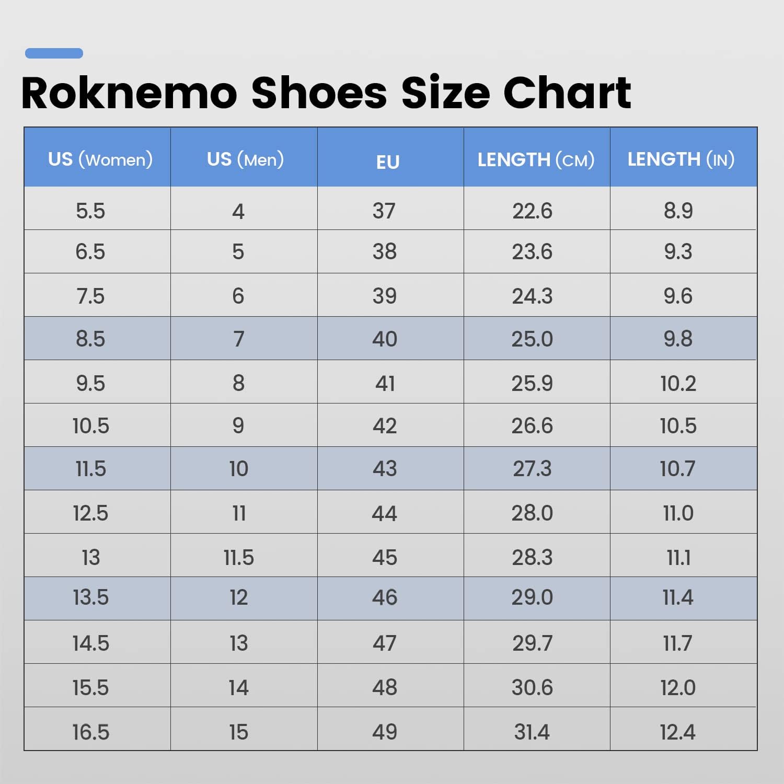The height and width of the screenshot is (784, 784).
Task: Click the blue accent bar above title
Action: [54, 53]
